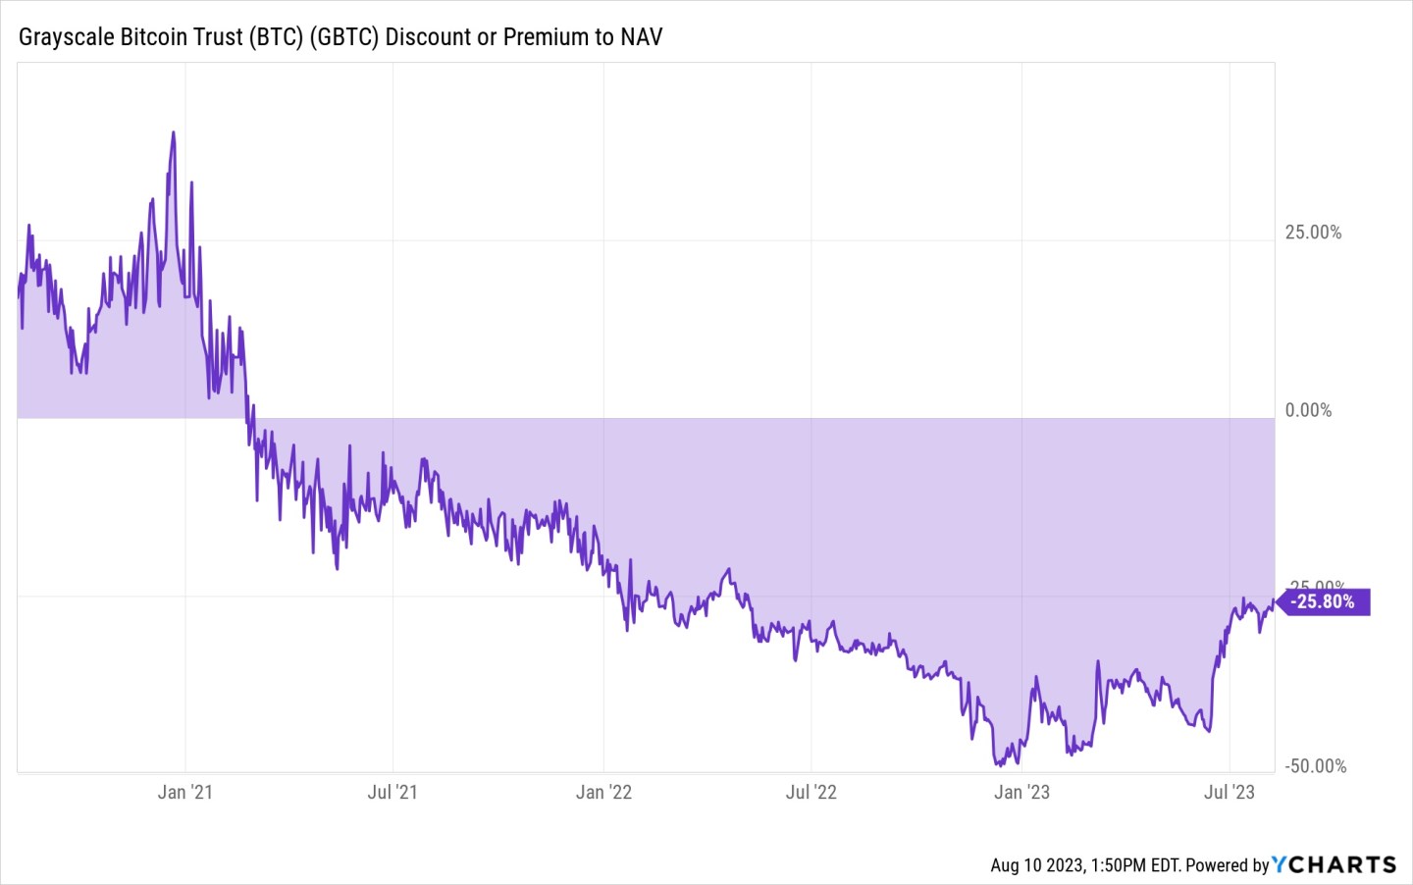Click the purple -25.80% value tag
The width and height of the screenshot is (1413, 885).
pyautogui.click(x=1323, y=601)
